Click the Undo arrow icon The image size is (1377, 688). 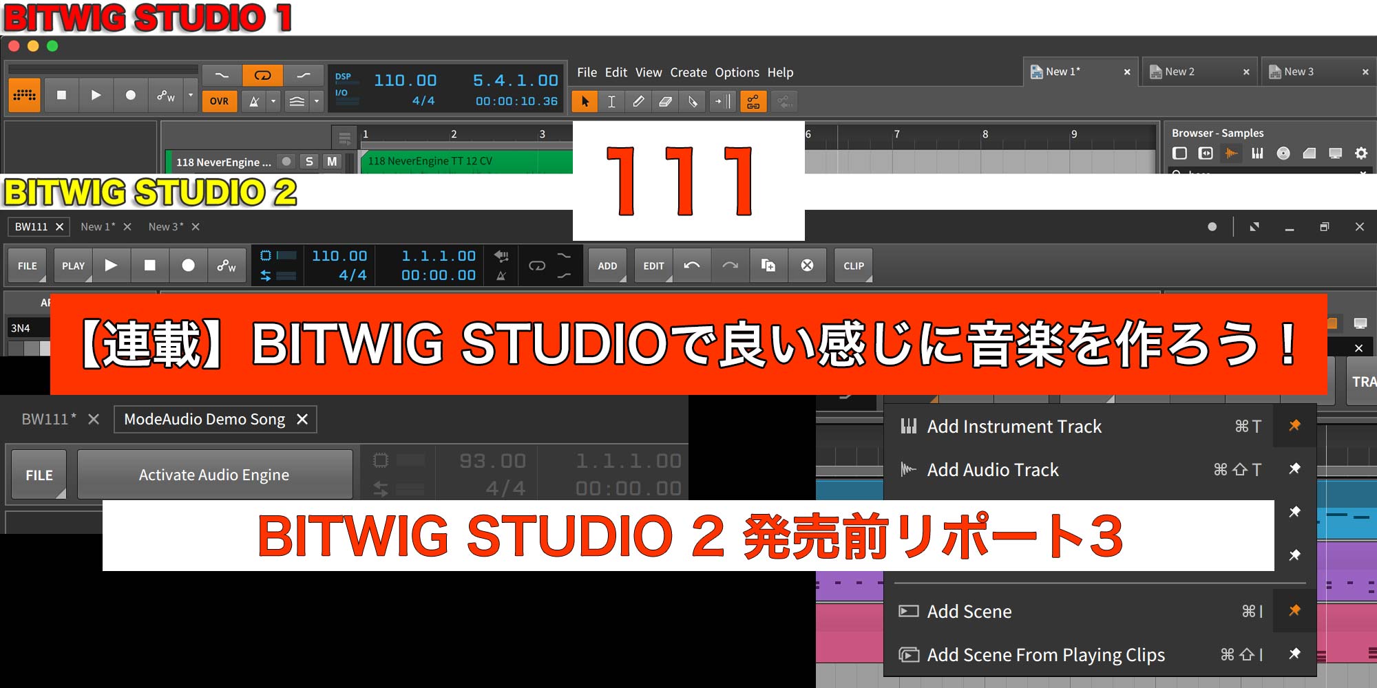click(692, 266)
